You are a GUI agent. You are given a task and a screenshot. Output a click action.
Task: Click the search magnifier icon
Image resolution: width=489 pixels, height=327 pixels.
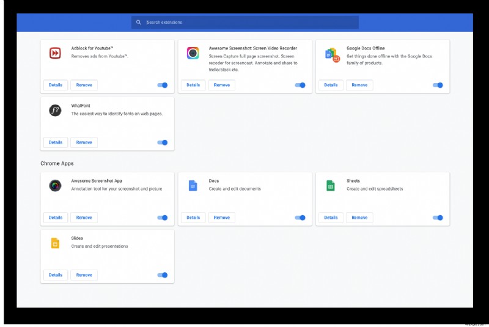click(139, 23)
